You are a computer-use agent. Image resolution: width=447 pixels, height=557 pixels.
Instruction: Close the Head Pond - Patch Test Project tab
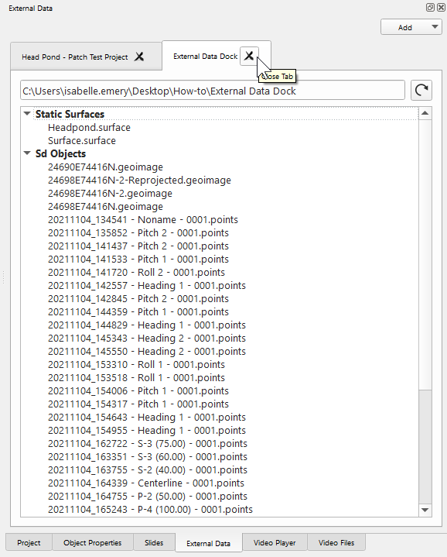click(x=139, y=57)
